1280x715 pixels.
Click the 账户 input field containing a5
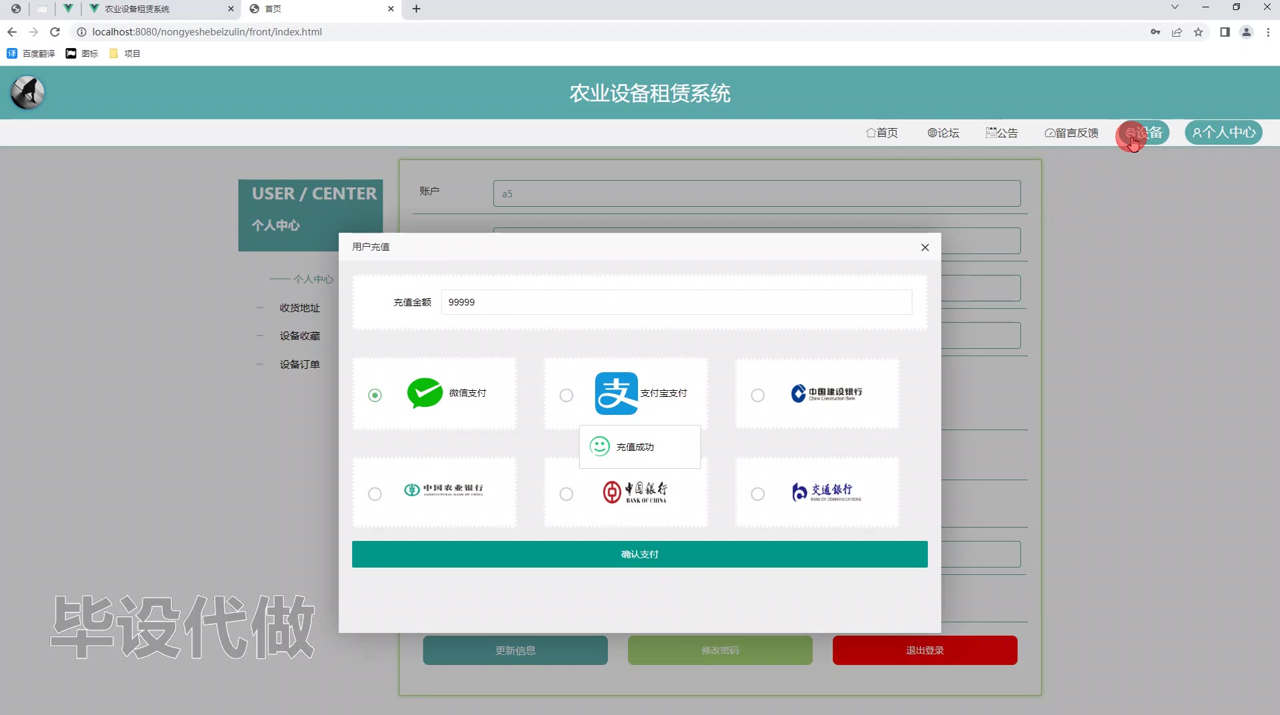coord(757,193)
